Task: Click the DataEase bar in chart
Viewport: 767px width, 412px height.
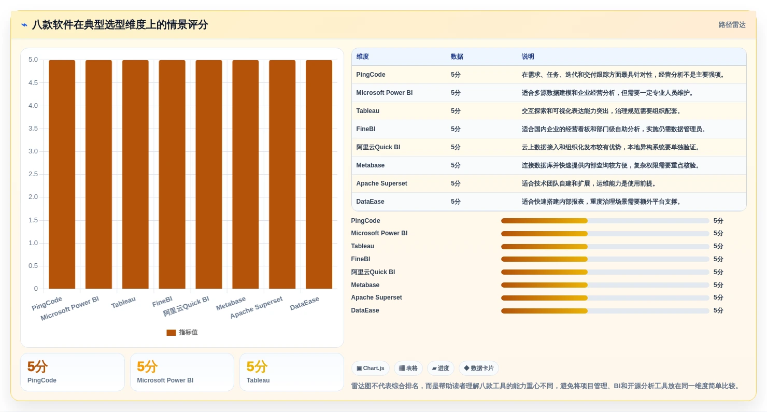Action: (319, 174)
